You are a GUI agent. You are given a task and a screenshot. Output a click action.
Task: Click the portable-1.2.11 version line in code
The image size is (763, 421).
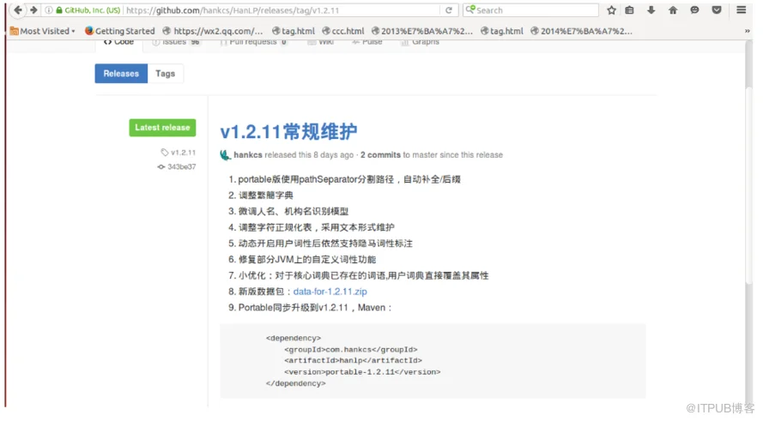click(362, 372)
